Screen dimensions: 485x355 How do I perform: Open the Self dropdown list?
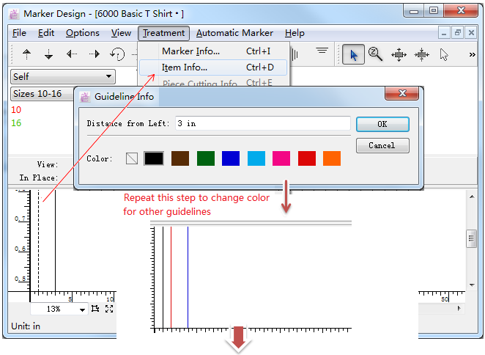[109, 76]
